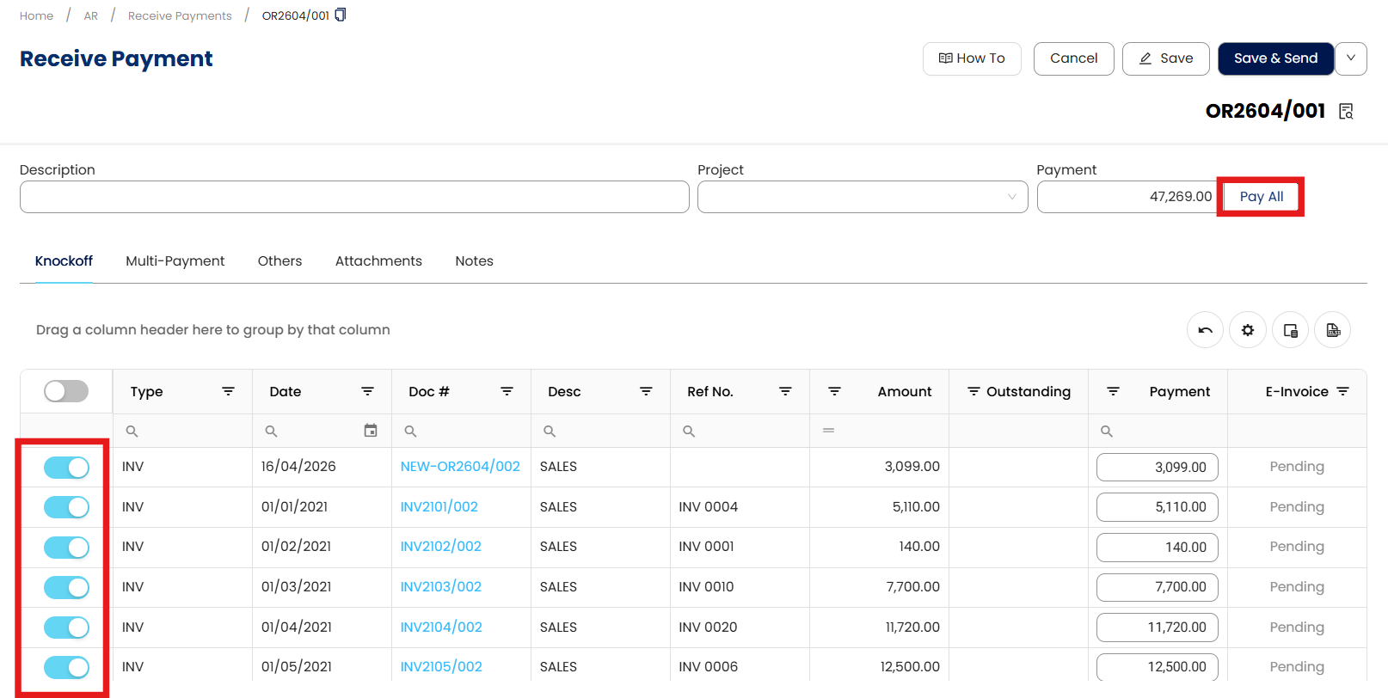Open grid settings gear icon
Screen dimensions: 1388x698
tap(1248, 330)
